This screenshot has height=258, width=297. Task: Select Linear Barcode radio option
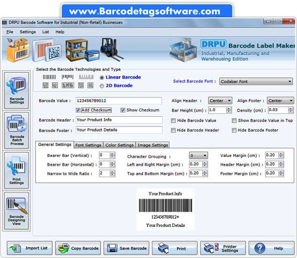tap(102, 78)
